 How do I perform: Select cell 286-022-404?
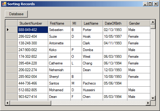click(33, 36)
